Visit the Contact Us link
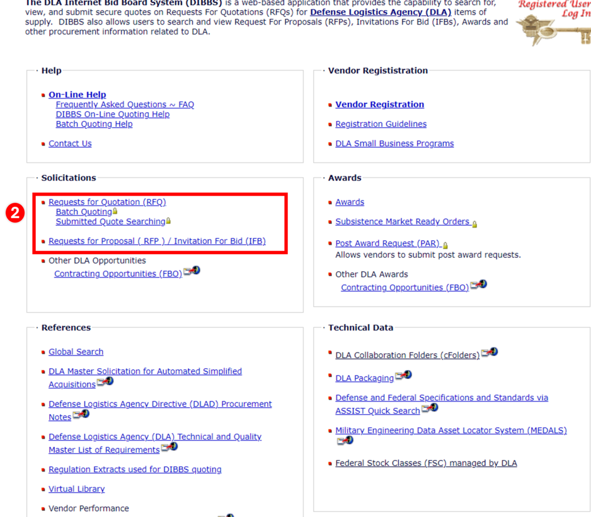 pos(70,144)
